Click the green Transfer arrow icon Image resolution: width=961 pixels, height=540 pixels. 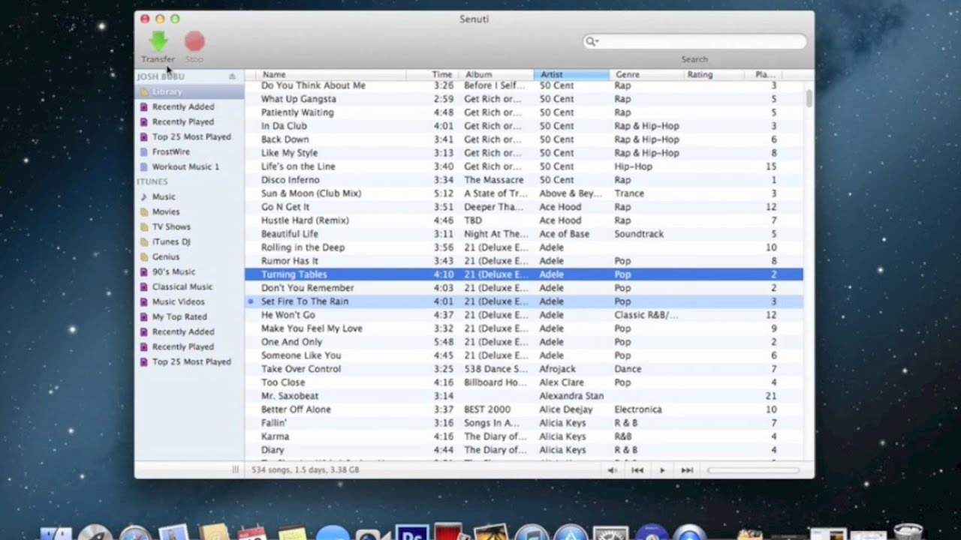pyautogui.click(x=158, y=41)
